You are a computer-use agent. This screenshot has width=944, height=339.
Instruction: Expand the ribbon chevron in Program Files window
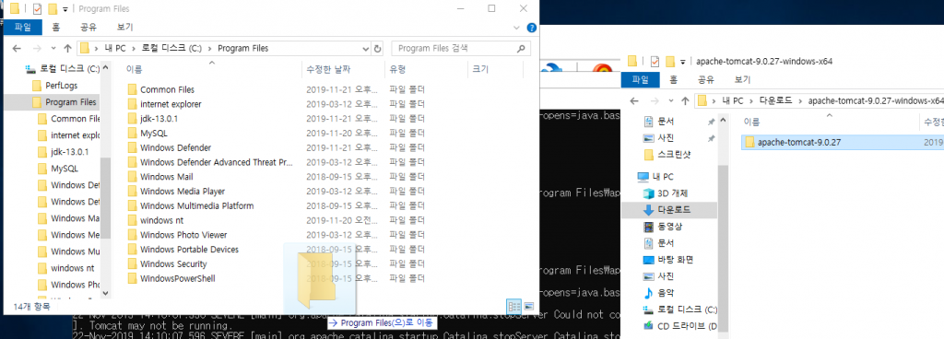click(516, 28)
